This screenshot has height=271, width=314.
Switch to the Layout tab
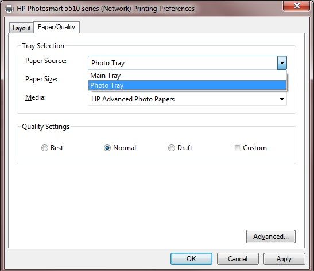click(21, 28)
